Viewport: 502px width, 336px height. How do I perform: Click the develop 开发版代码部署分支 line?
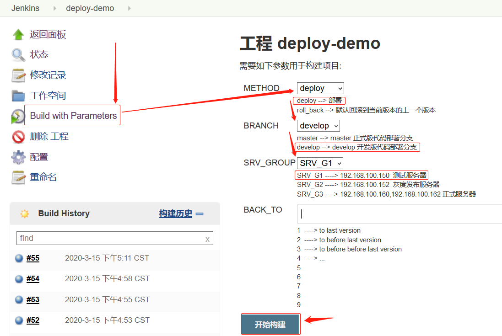[357, 147]
